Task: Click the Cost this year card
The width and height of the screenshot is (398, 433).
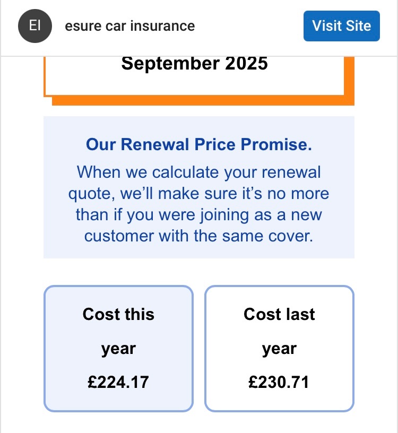Action: 118,349
